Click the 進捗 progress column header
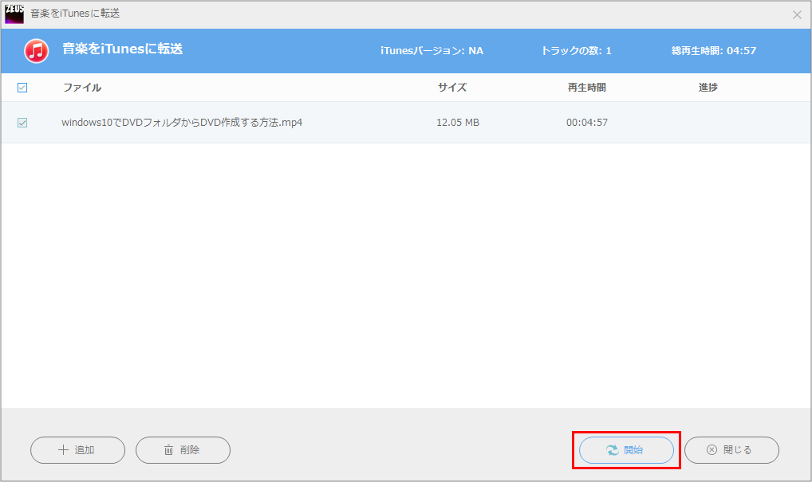The image size is (812, 482). tap(708, 88)
